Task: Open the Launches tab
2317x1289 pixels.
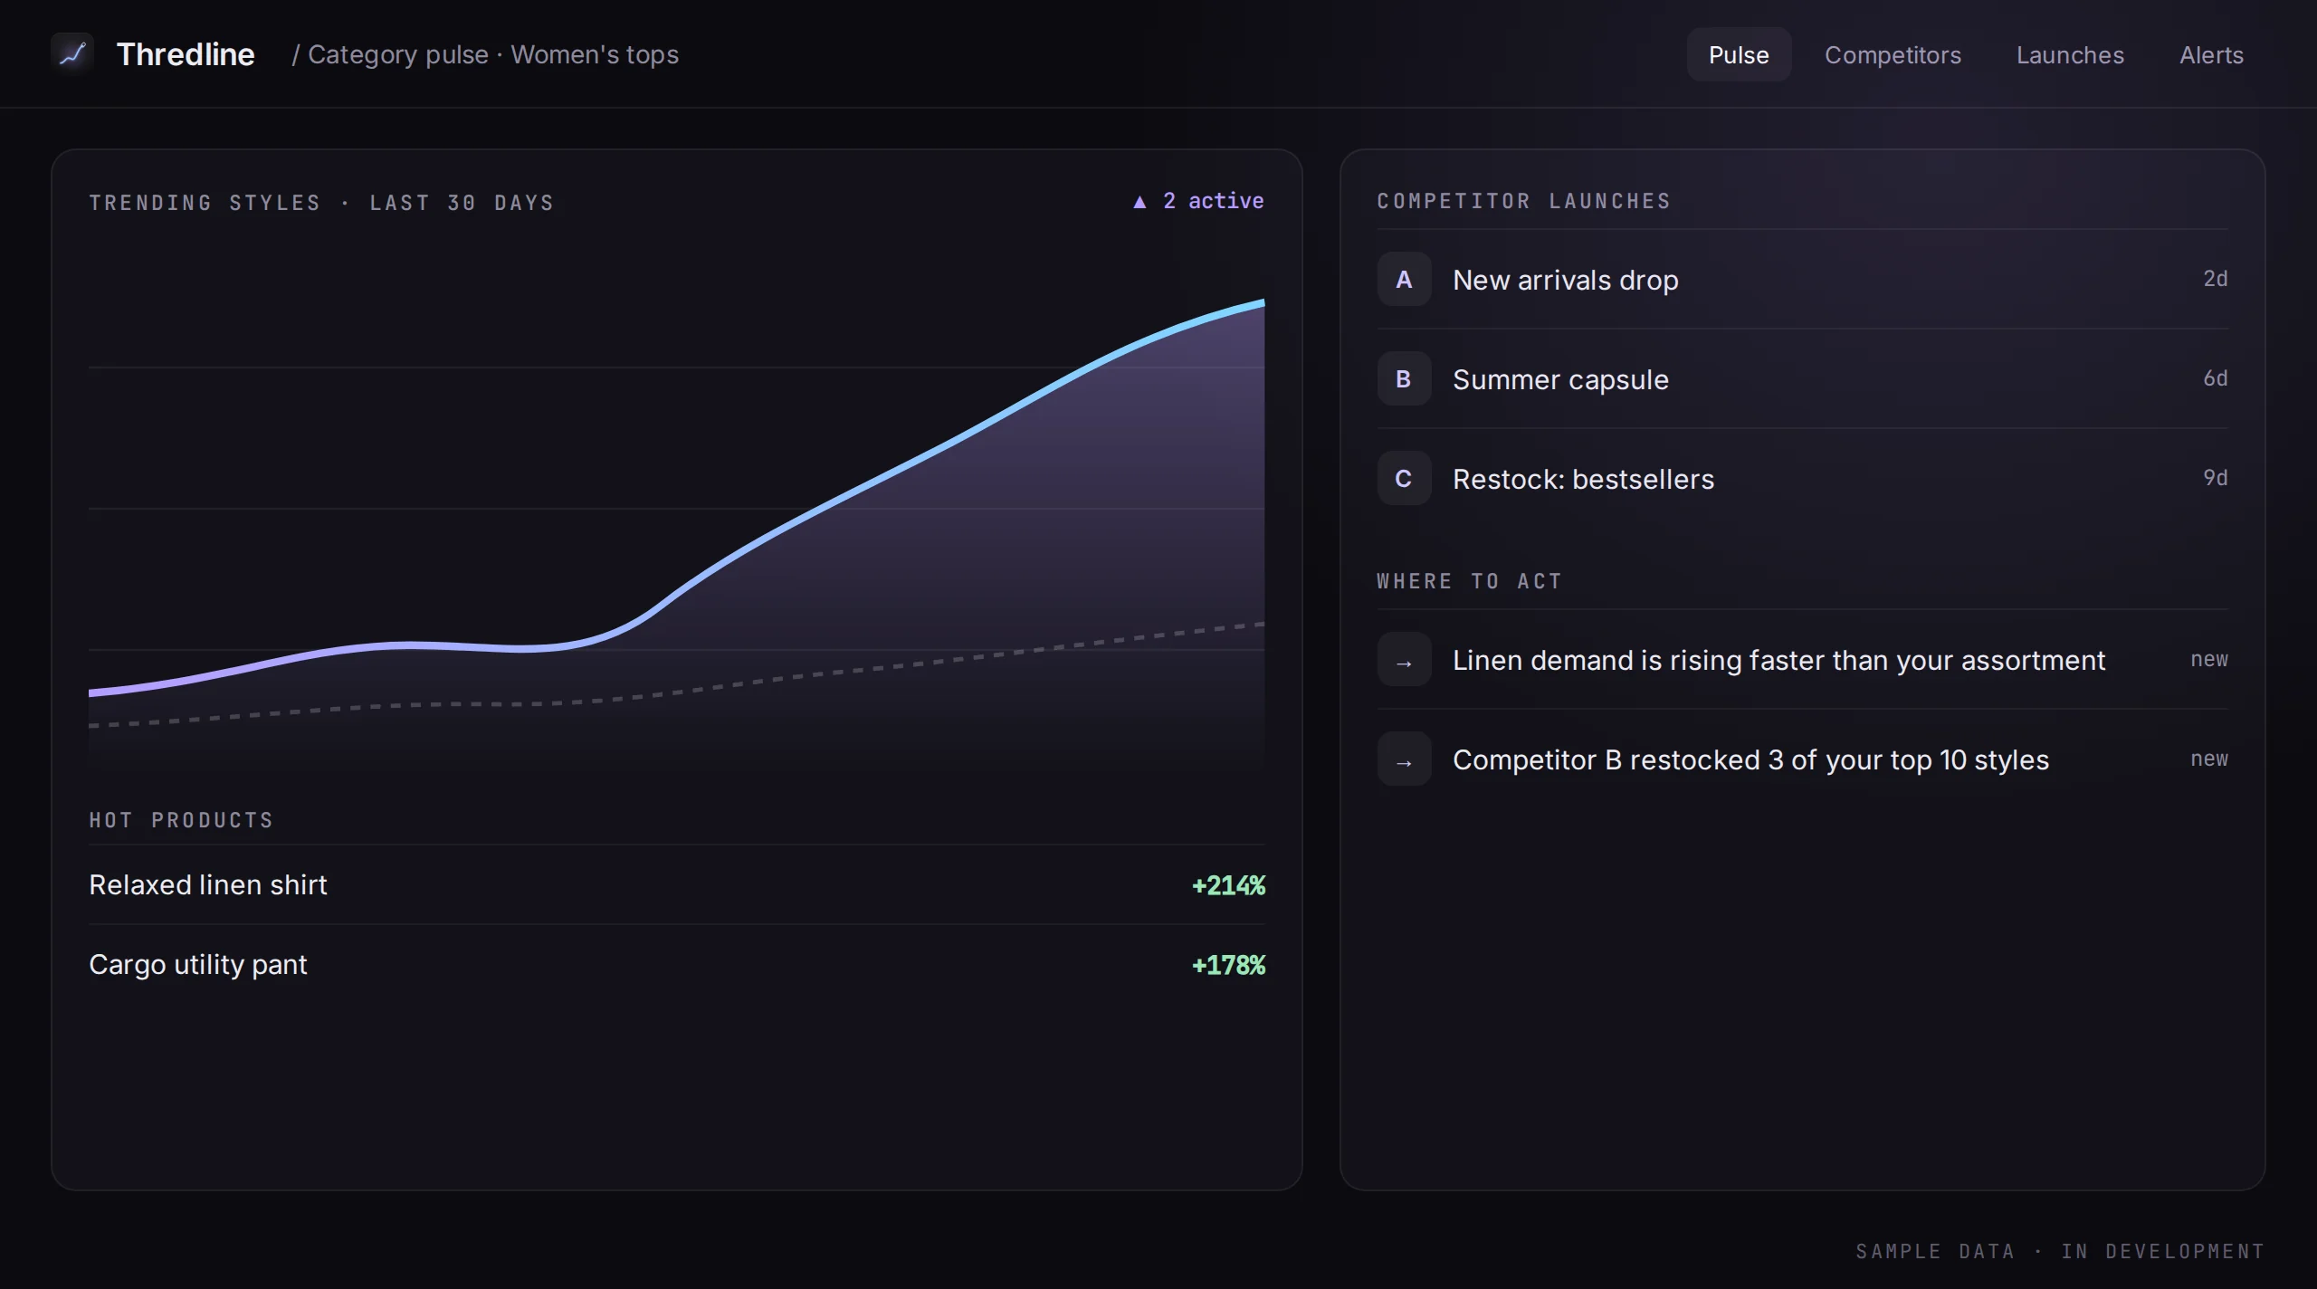Action: pos(2070,54)
